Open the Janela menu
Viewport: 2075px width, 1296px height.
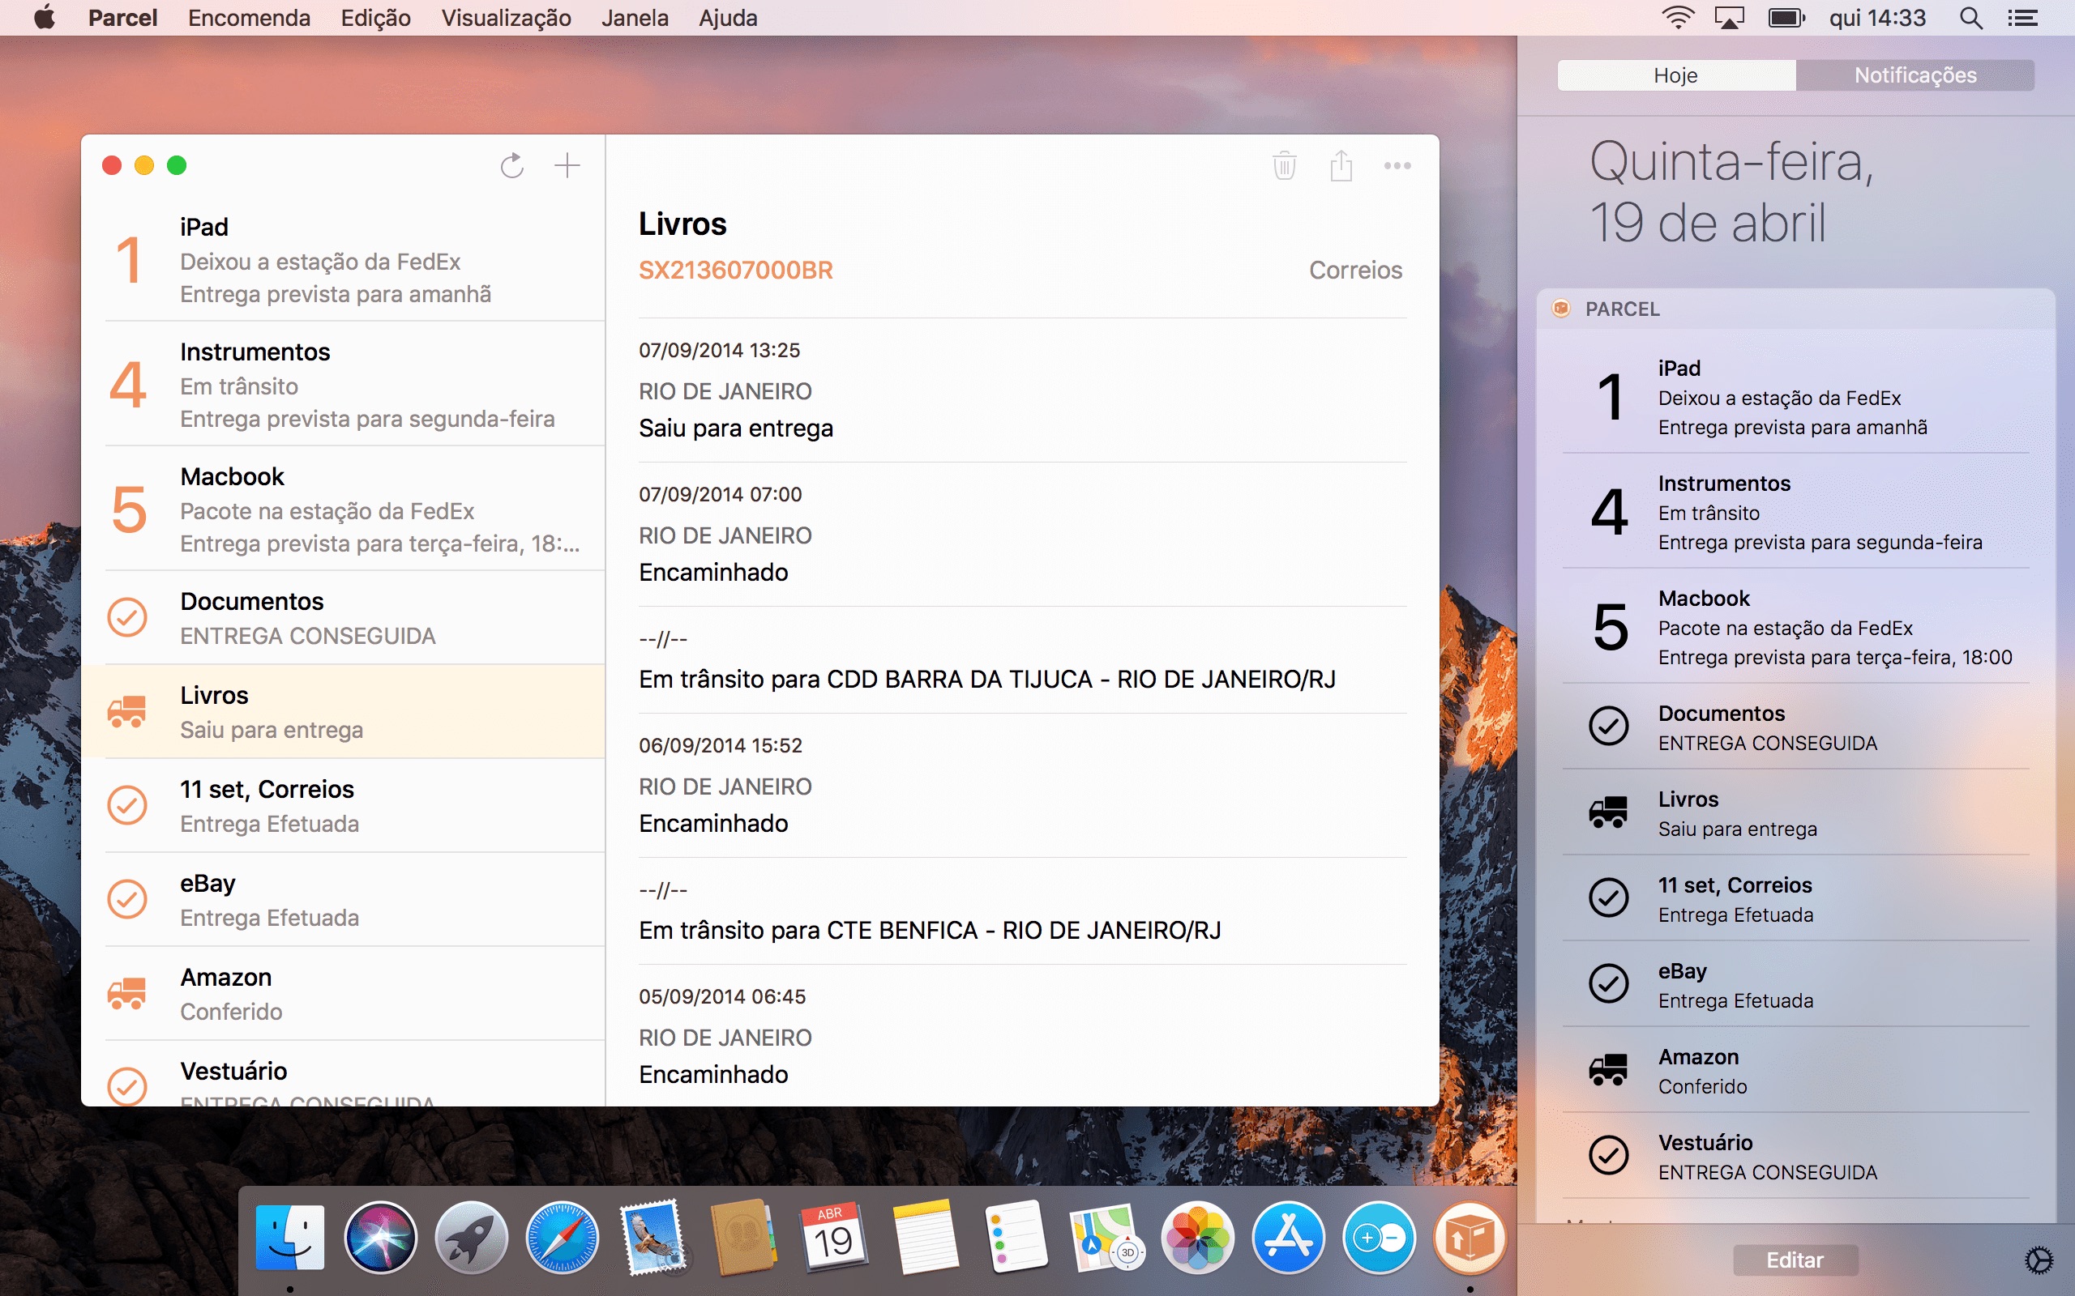(635, 18)
